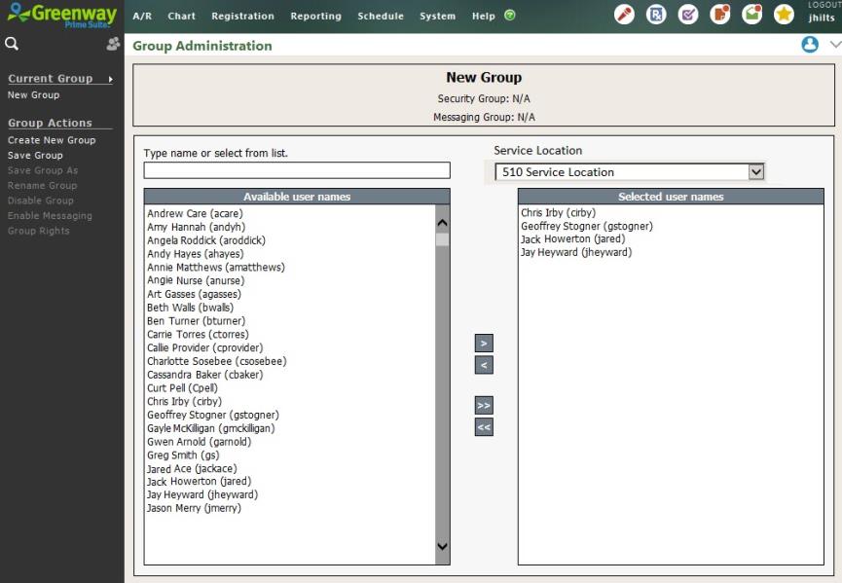The width and height of the screenshot is (842, 583).
Task: Click the search magnifier icon in sidebar
Action: pyautogui.click(x=12, y=44)
